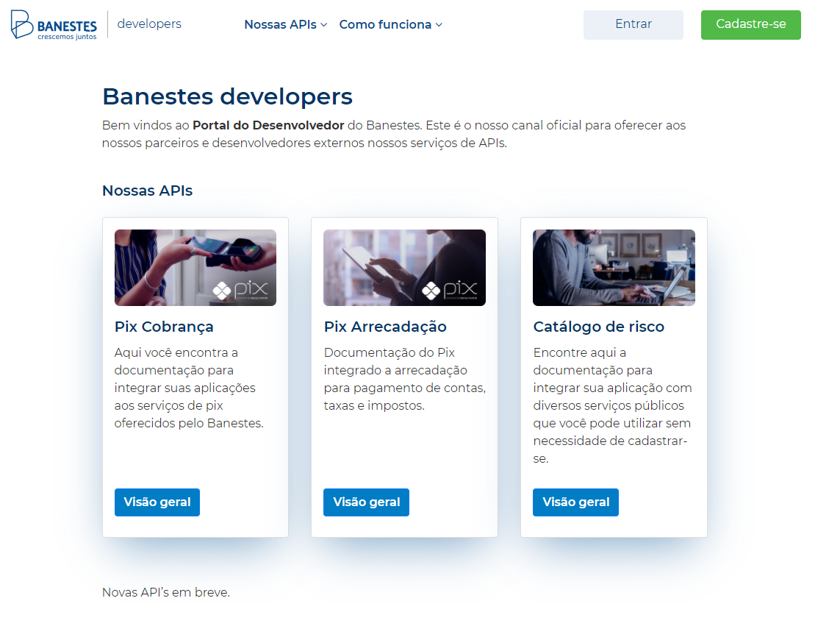This screenshot has height=626, width=829.
Task: Expand the chevron beside Nossas APIs
Action: click(x=324, y=25)
